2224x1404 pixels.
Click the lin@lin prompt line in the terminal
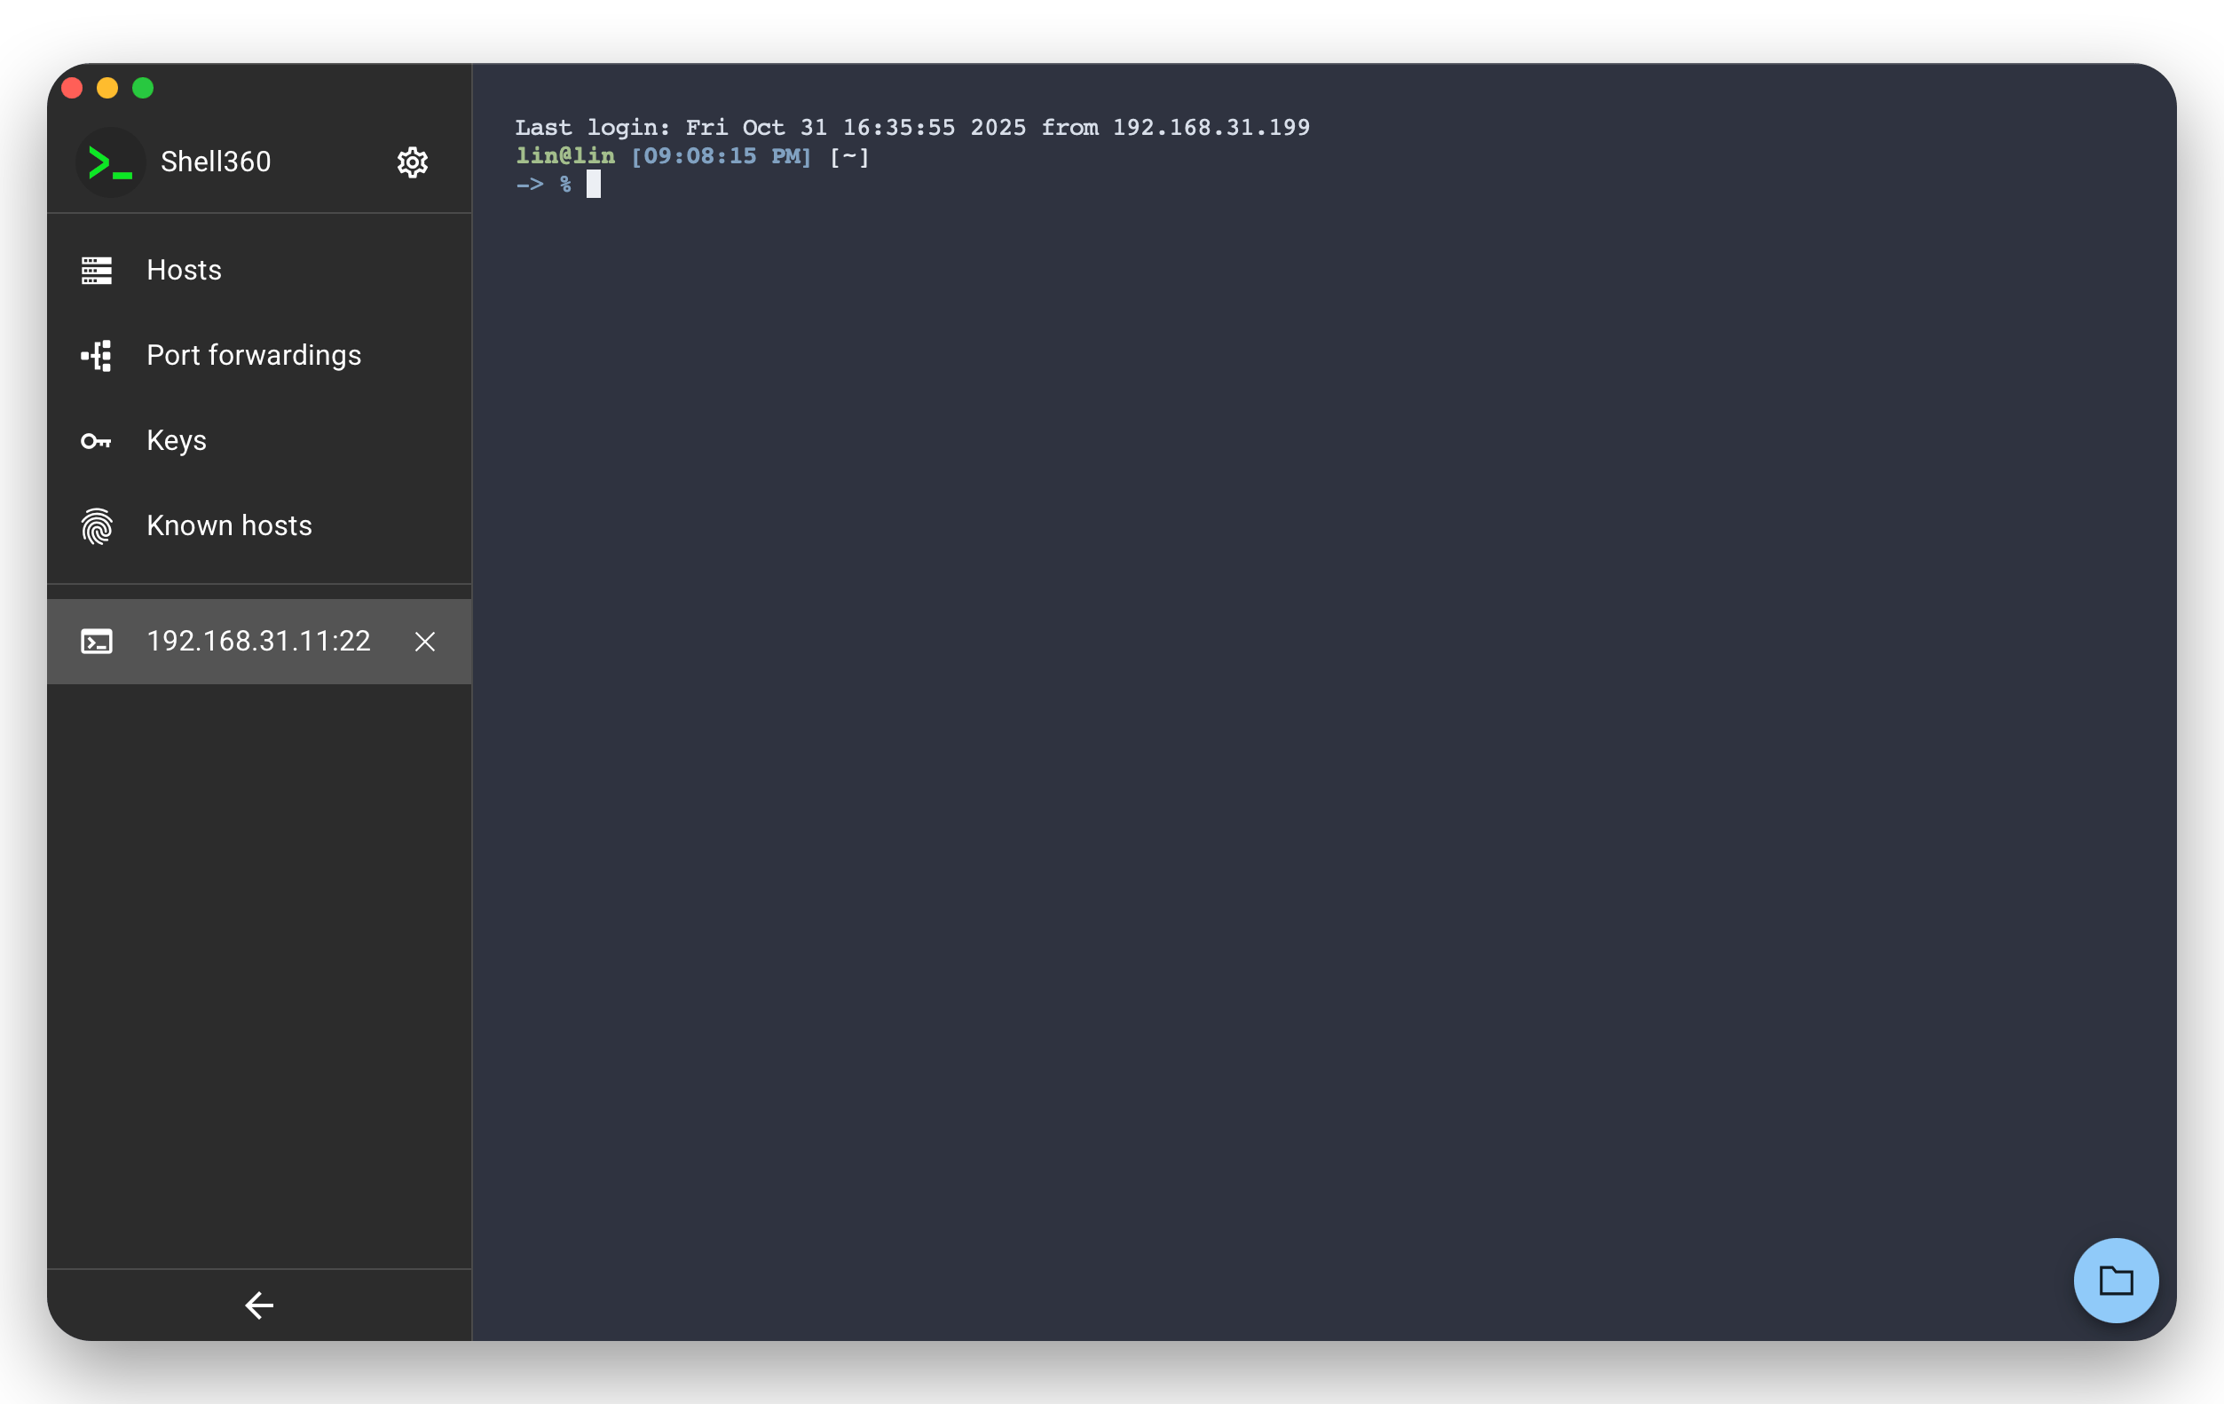pyautogui.click(x=564, y=156)
